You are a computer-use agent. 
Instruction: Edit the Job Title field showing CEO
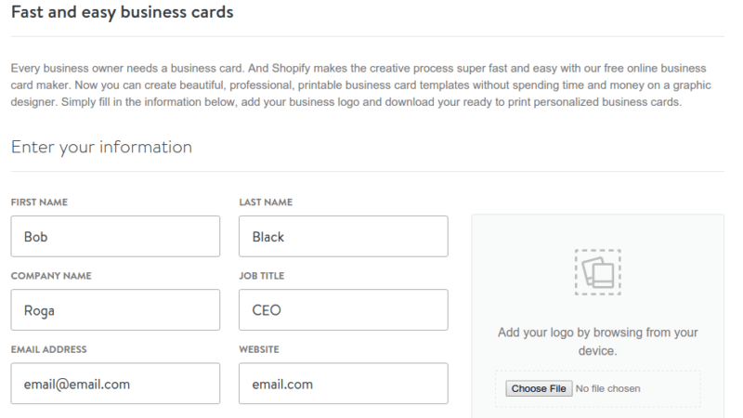click(343, 310)
